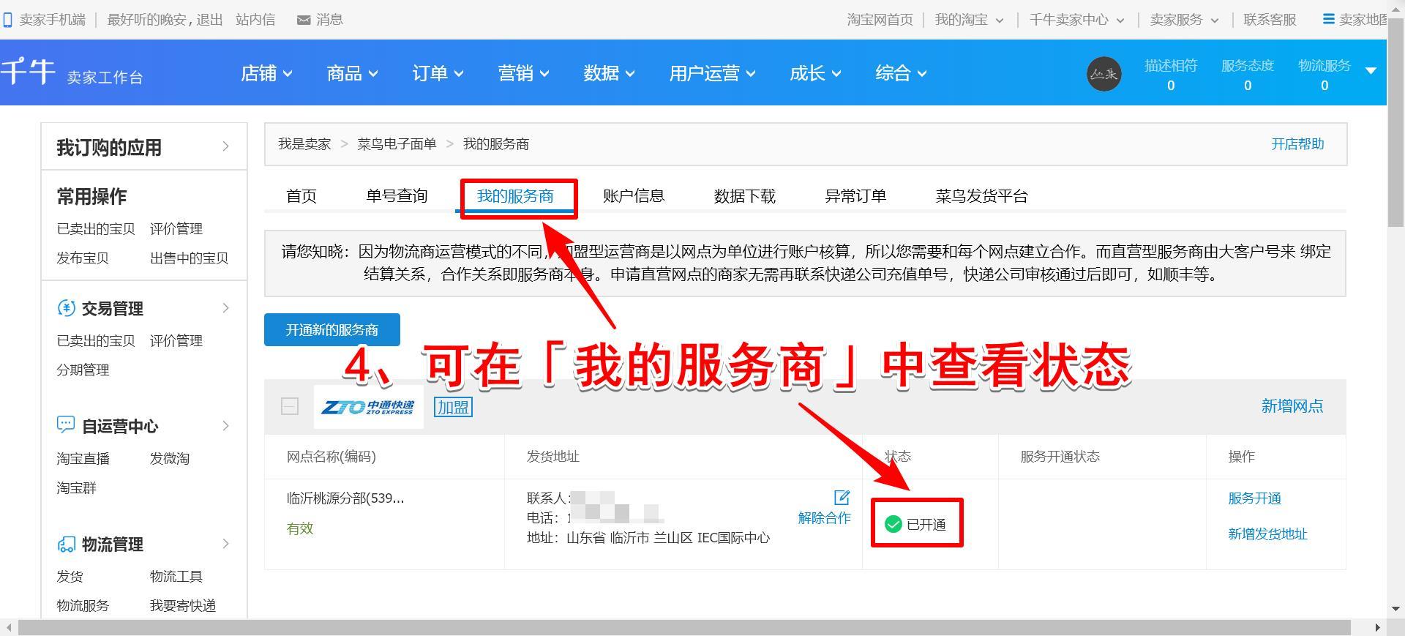
Task: Switch to the 异常订单 tab
Action: coord(855,196)
